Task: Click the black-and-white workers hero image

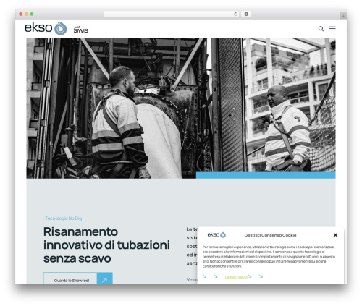Action: tap(181, 108)
